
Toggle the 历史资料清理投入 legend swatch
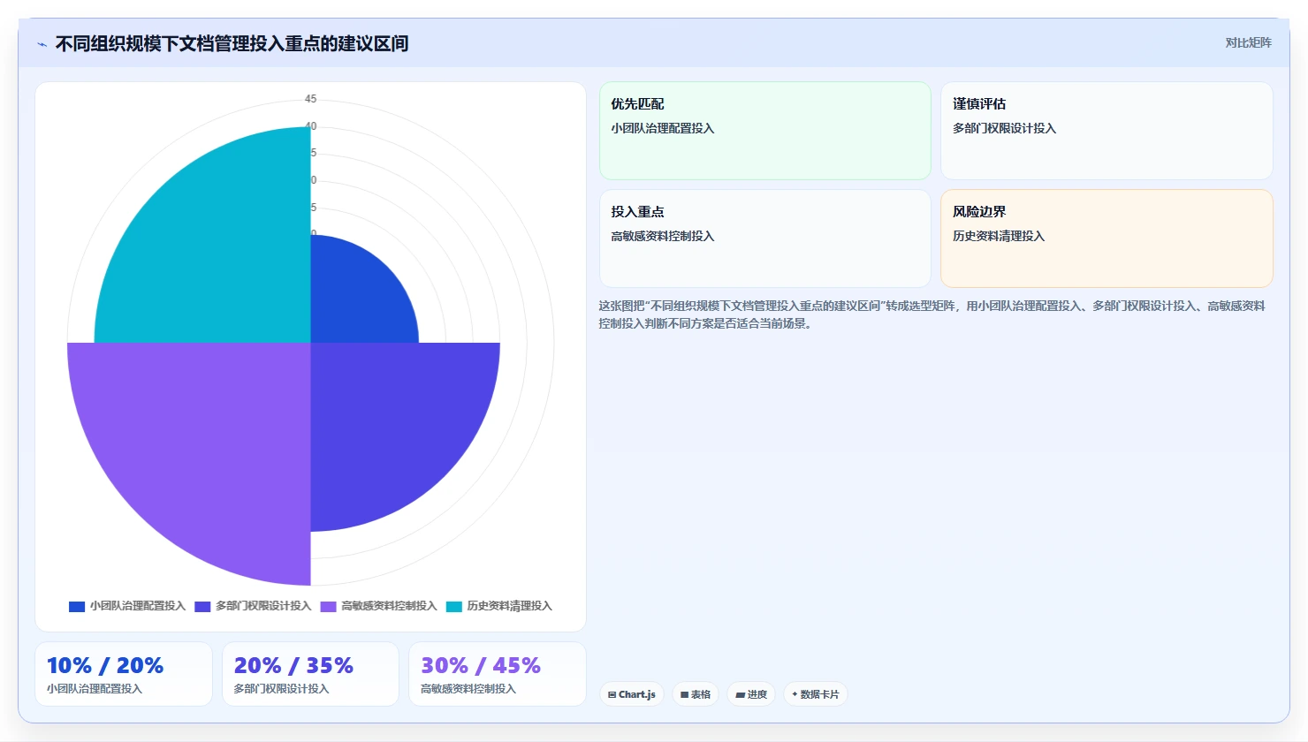pos(454,606)
